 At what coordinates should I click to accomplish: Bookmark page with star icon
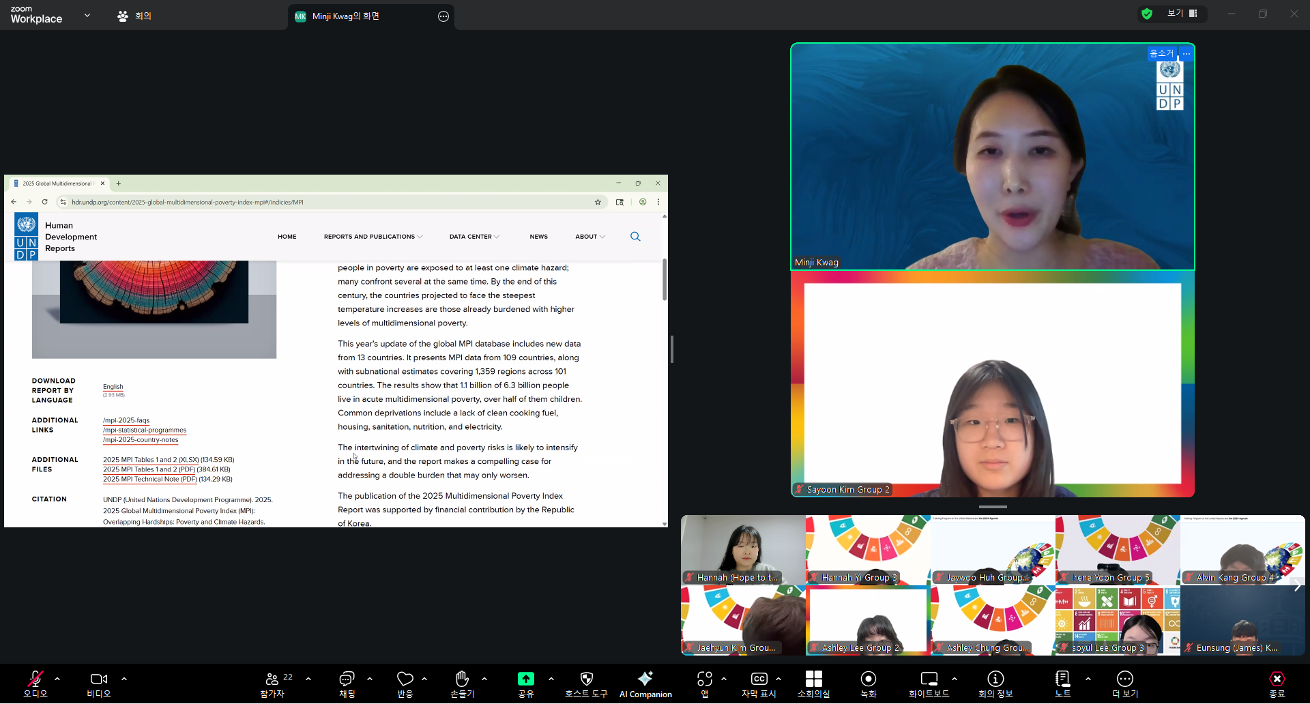(598, 202)
